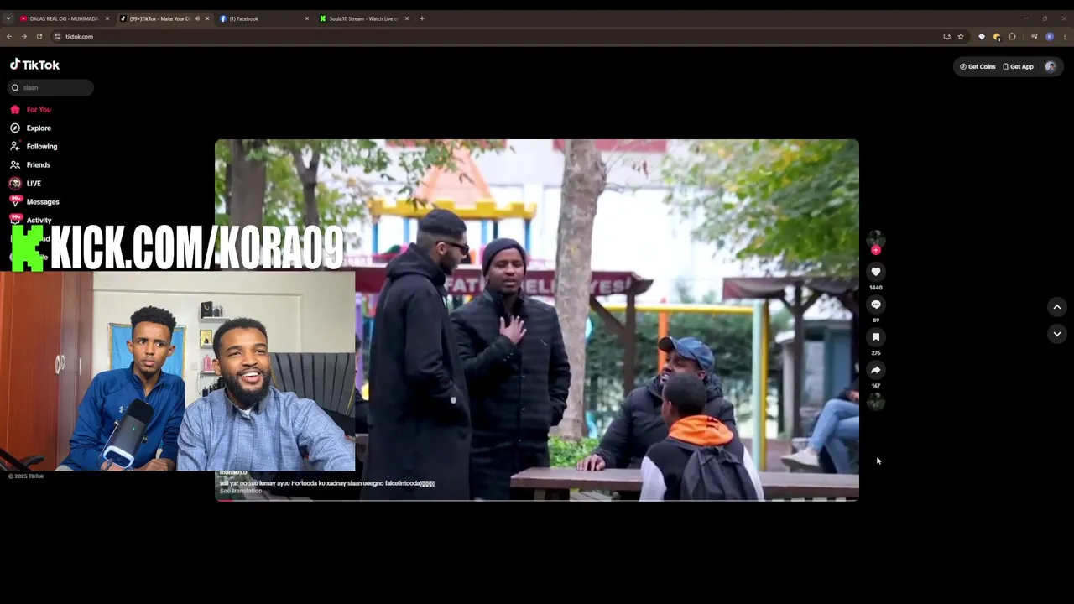1074x604 pixels.
Task: Click the LIVE avatar icon
Action: pyautogui.click(x=15, y=184)
